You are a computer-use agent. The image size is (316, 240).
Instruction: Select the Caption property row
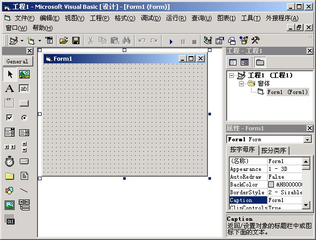click(266, 200)
